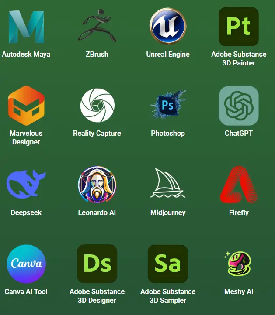Click the Autodesk Maya icon

point(26,27)
